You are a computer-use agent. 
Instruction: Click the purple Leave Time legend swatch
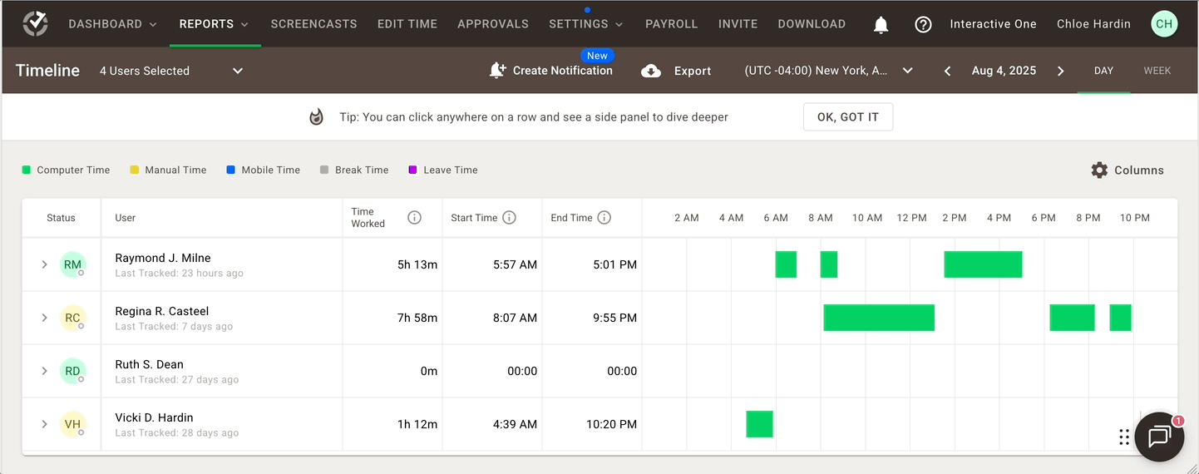click(x=412, y=170)
